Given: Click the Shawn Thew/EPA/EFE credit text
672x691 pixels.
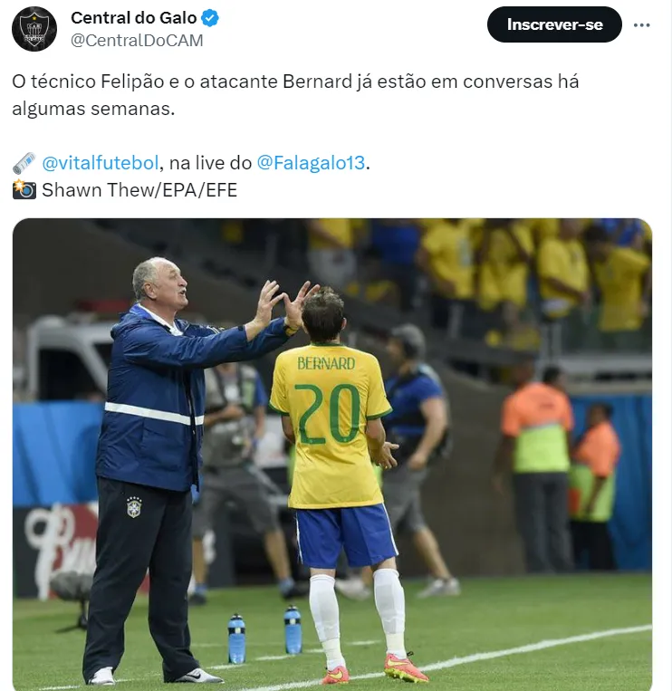Looking at the screenshot, I should [x=139, y=190].
